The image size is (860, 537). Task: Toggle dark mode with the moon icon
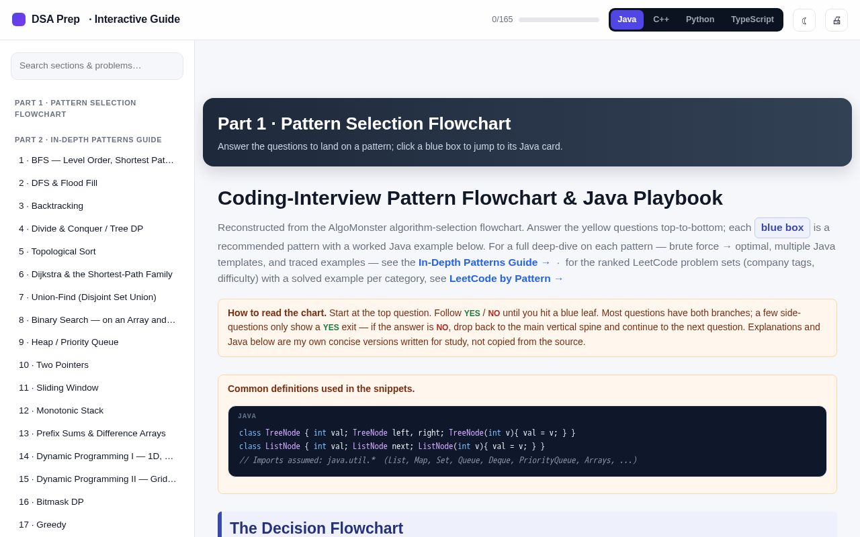804,20
